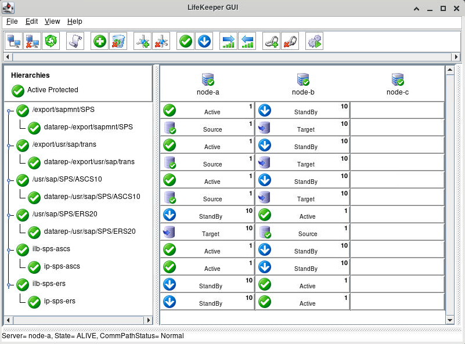Click toolbar scrollbar right arrow

456,57
